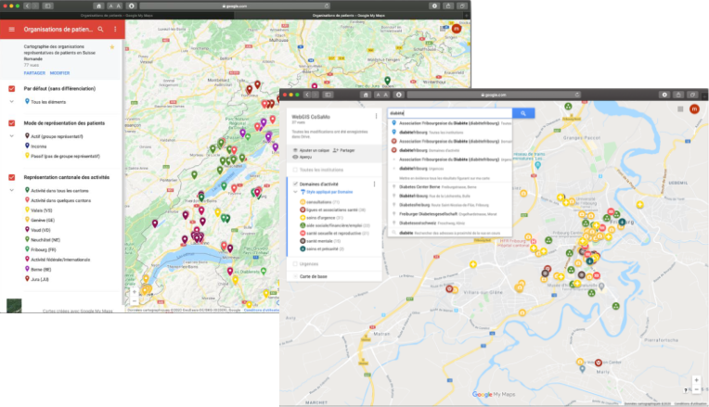Select 'Activité dans tous les cantons' entry
Screen dimensions: 709x407
point(57,191)
